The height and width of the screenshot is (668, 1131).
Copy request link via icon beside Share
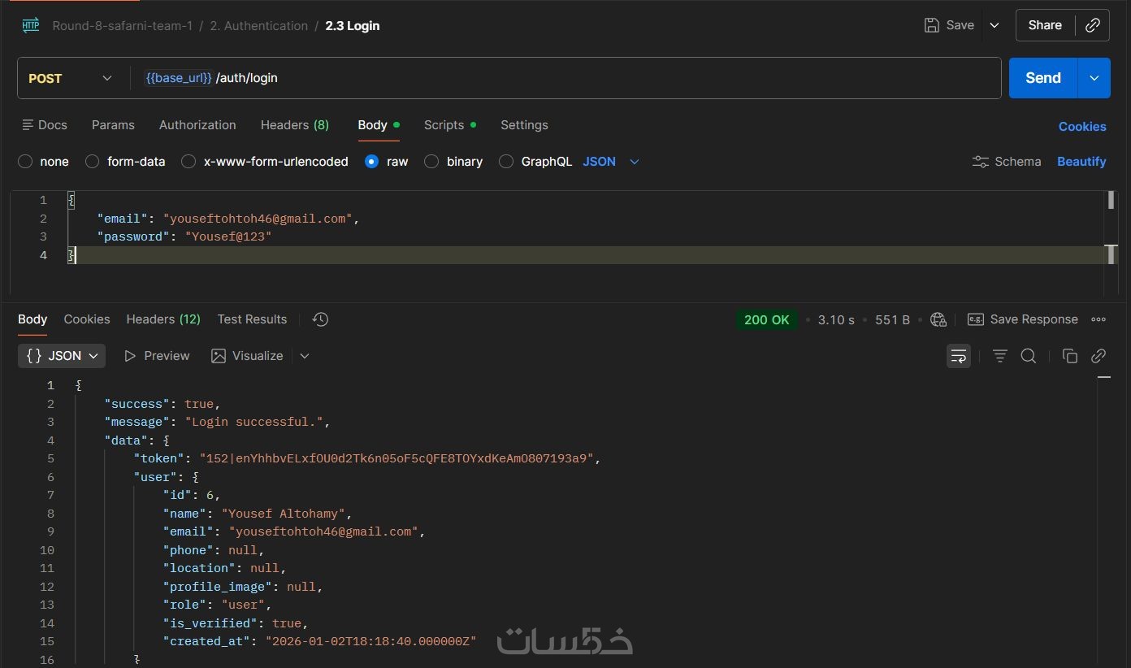pyautogui.click(x=1093, y=25)
